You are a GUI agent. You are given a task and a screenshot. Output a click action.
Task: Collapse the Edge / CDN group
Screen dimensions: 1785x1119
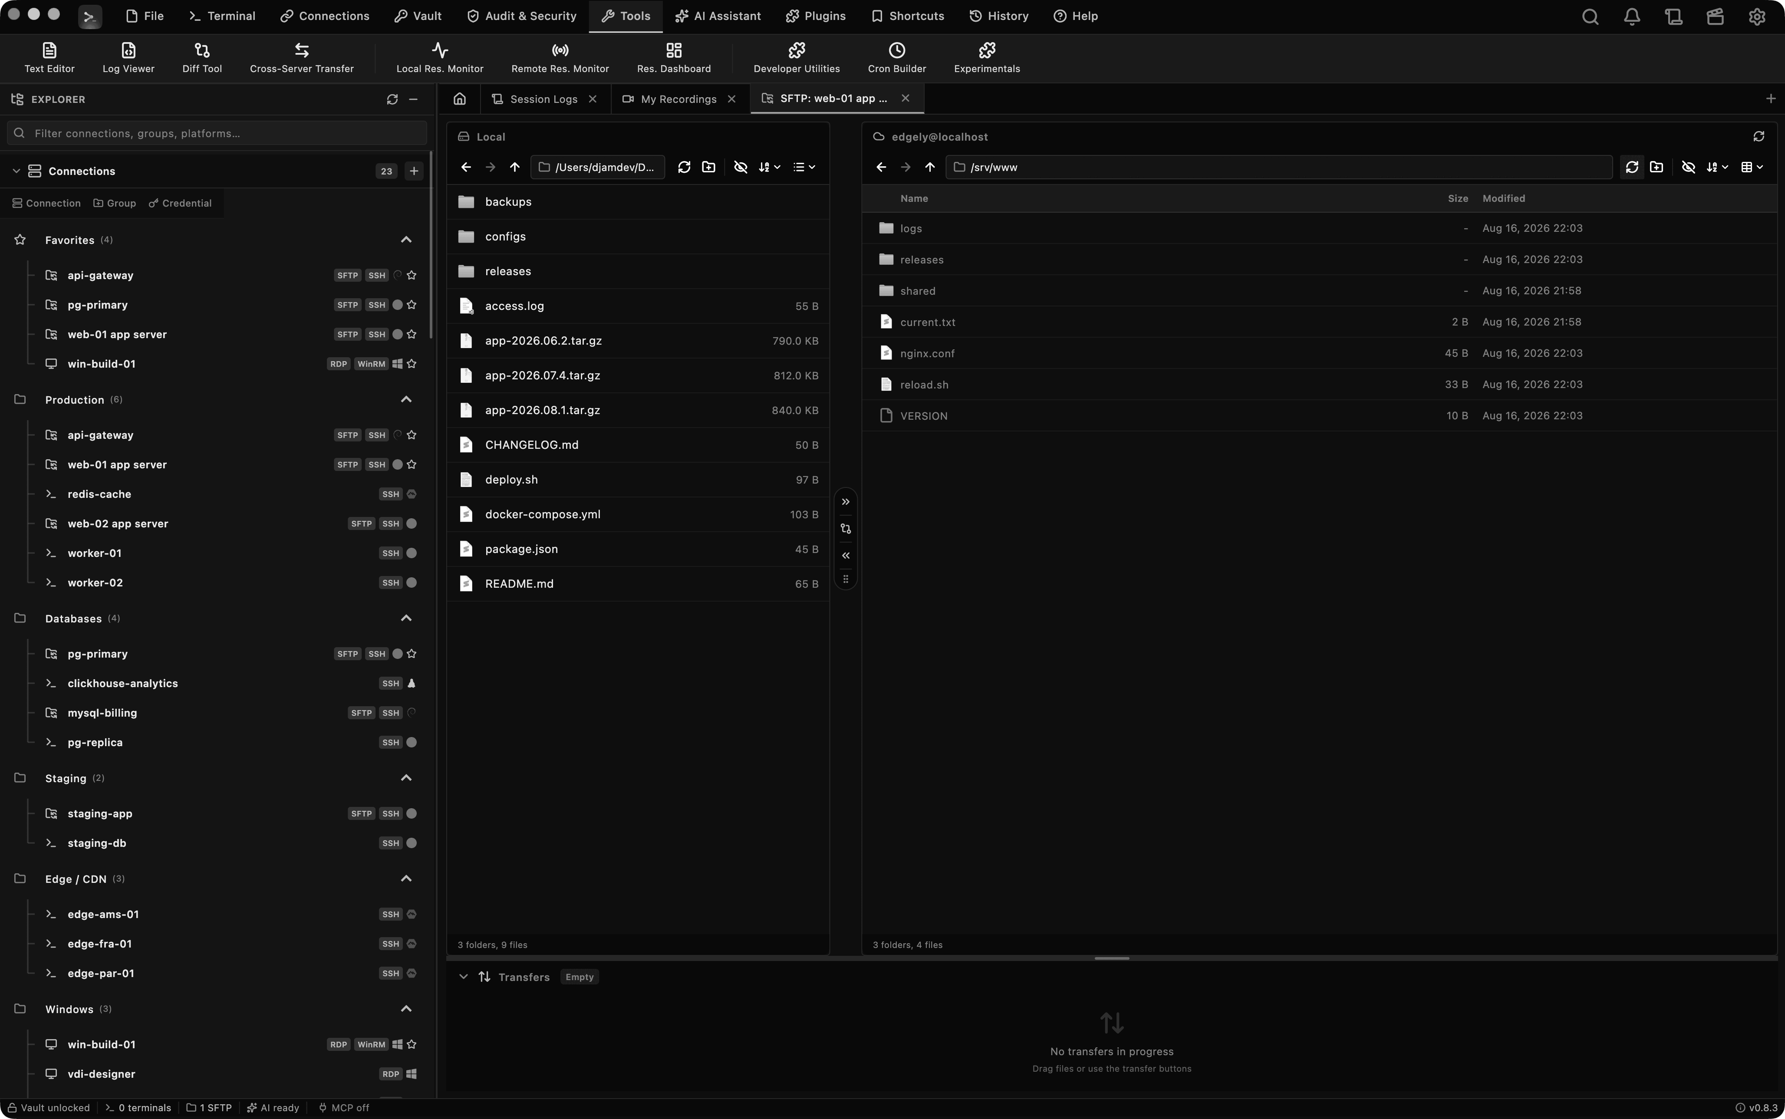[405, 879]
